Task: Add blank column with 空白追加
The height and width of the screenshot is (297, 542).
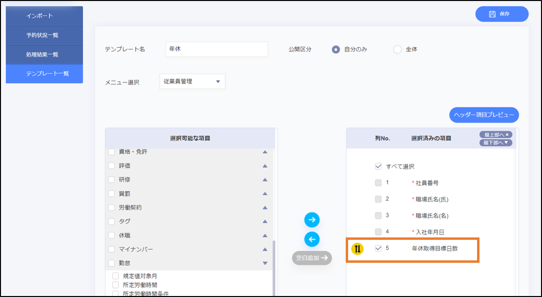Action: [x=312, y=257]
